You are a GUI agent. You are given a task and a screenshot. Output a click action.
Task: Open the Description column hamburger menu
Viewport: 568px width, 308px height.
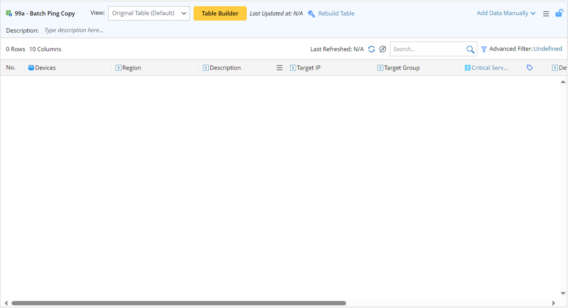(x=279, y=68)
